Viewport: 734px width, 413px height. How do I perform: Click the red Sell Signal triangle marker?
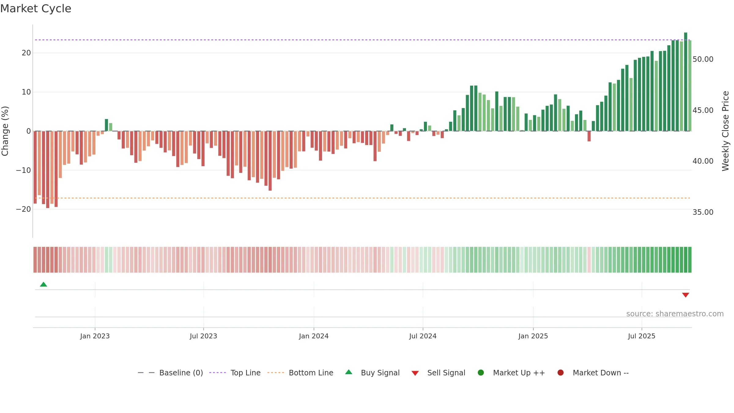coord(685,295)
